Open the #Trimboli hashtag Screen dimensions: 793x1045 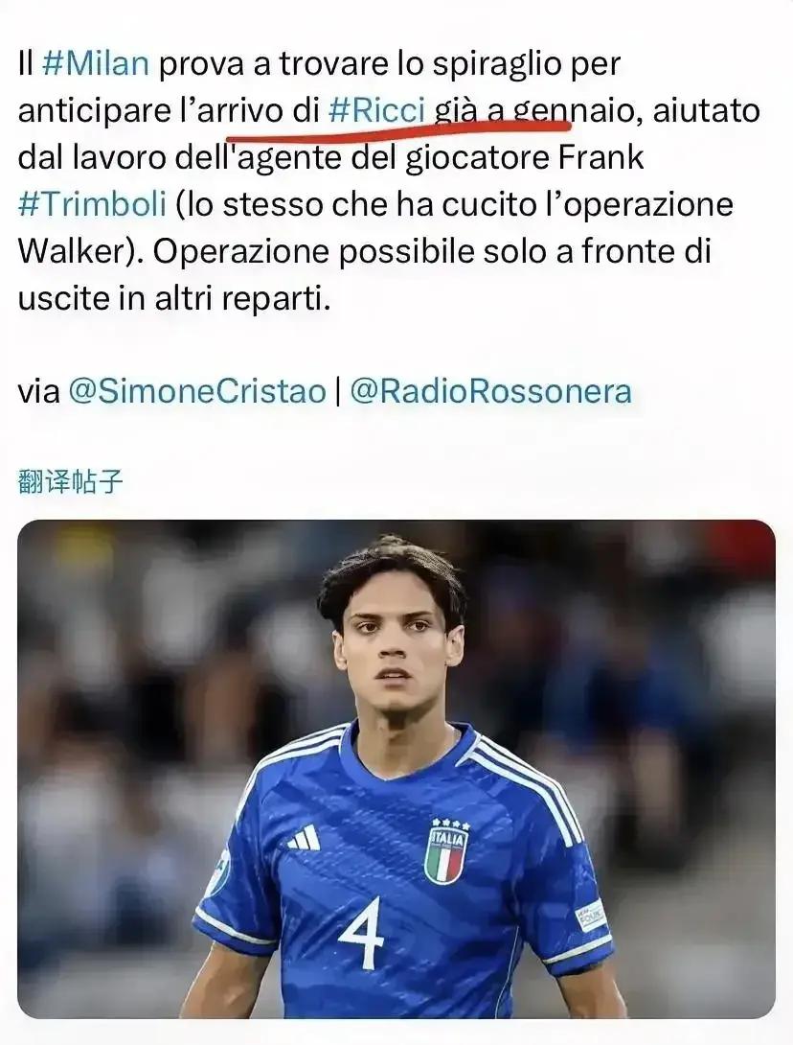(92, 204)
